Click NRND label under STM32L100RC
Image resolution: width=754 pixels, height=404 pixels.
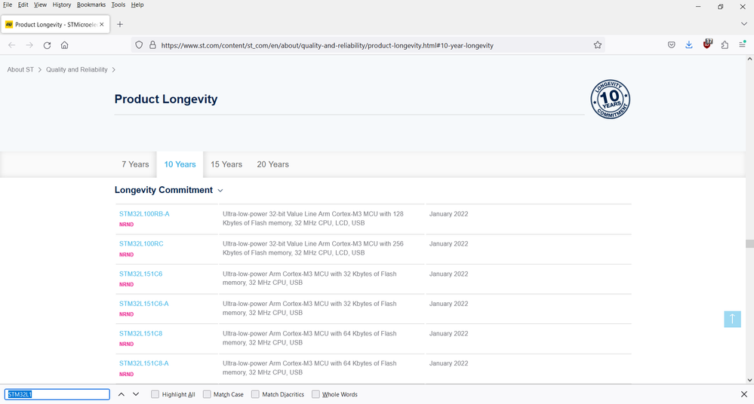point(127,255)
